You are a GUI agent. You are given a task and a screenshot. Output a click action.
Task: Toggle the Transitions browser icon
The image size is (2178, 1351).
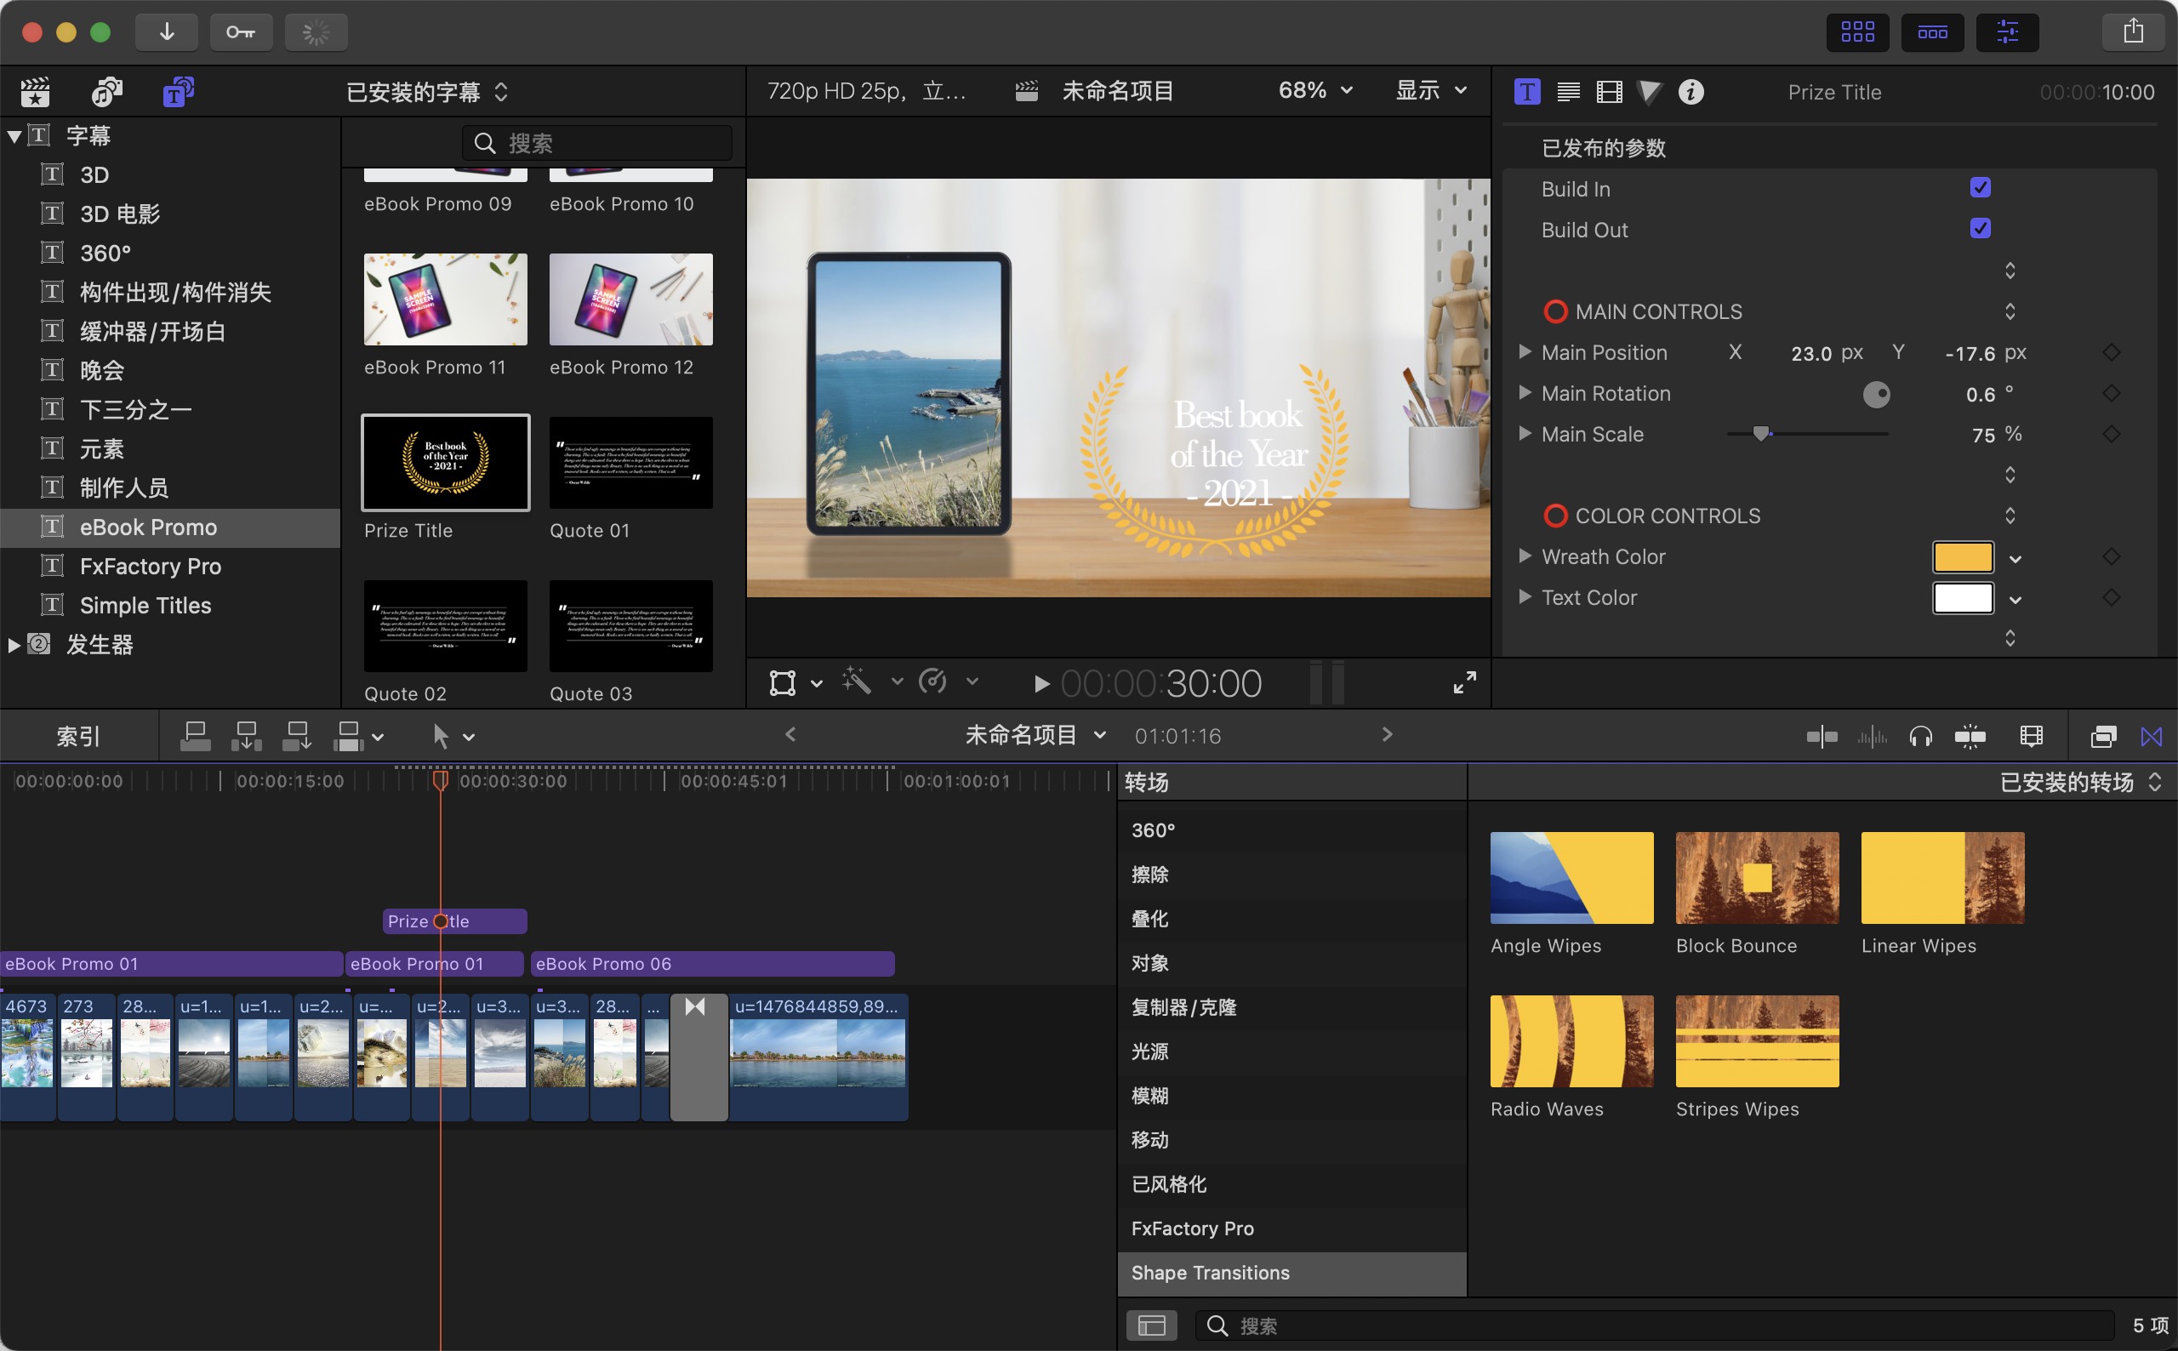tap(2151, 736)
